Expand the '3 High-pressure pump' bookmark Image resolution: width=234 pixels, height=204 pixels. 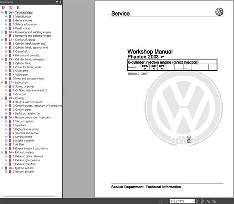tap(6, 129)
